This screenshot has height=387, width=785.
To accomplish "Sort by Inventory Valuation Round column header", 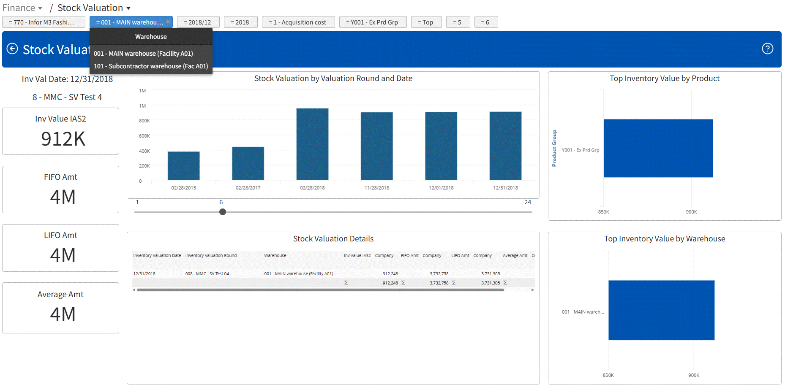I will [x=211, y=255].
